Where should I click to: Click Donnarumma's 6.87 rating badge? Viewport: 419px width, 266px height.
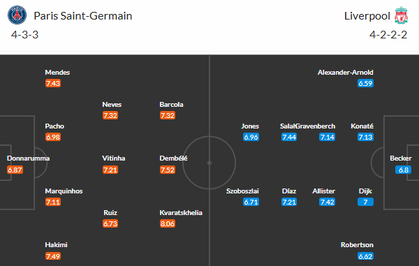pos(15,170)
